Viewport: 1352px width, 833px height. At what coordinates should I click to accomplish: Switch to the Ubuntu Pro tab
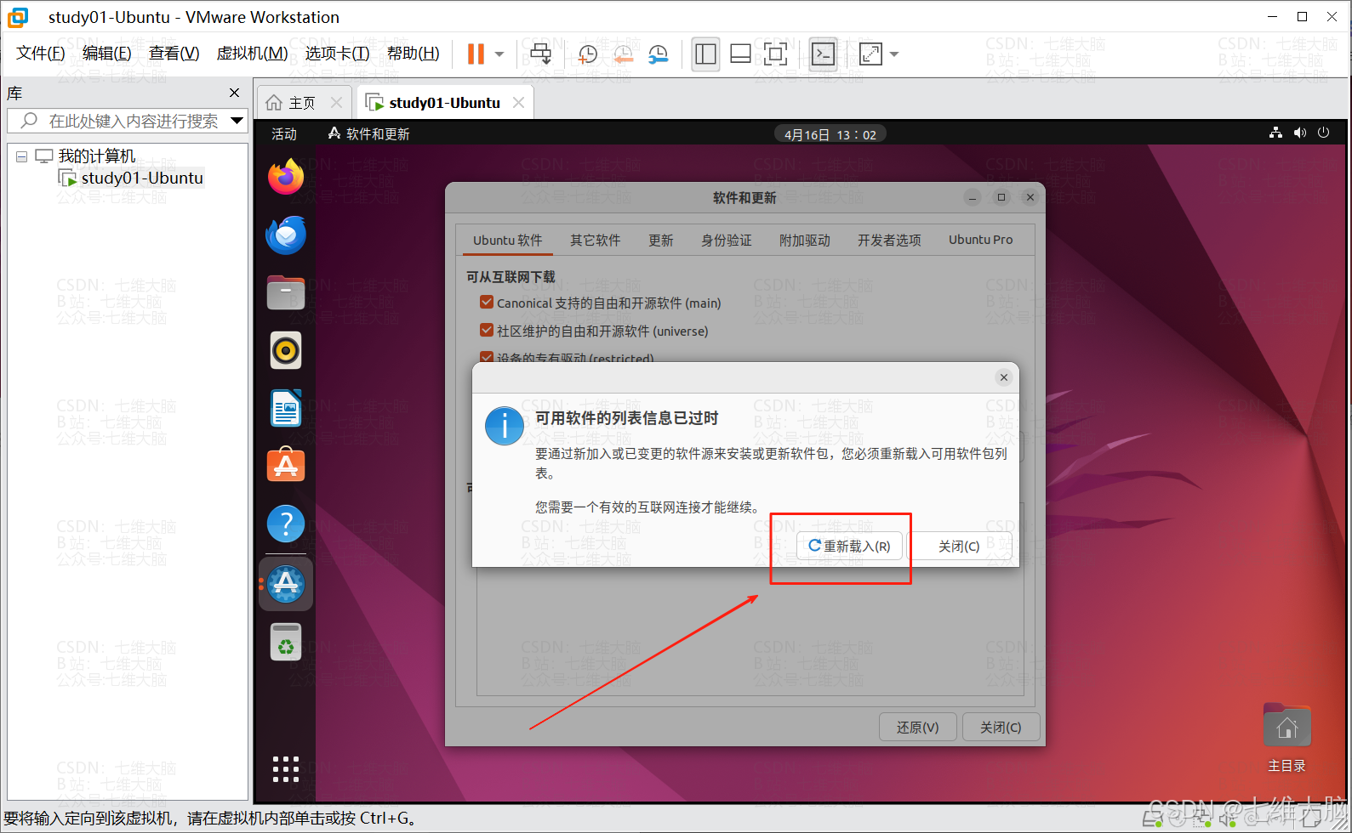[x=981, y=241]
